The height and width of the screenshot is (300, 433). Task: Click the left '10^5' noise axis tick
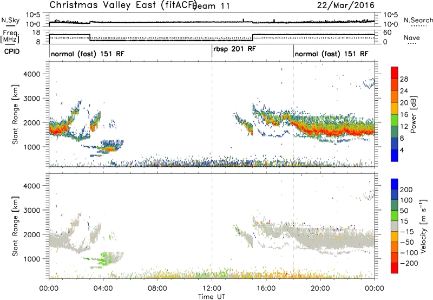tap(33, 15)
